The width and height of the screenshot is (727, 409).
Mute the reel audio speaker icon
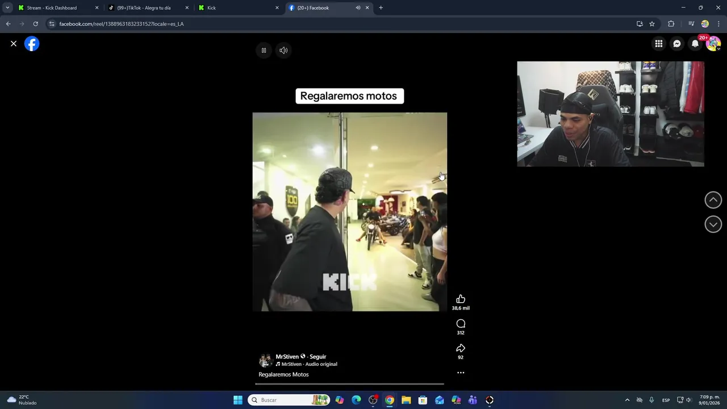(x=283, y=51)
